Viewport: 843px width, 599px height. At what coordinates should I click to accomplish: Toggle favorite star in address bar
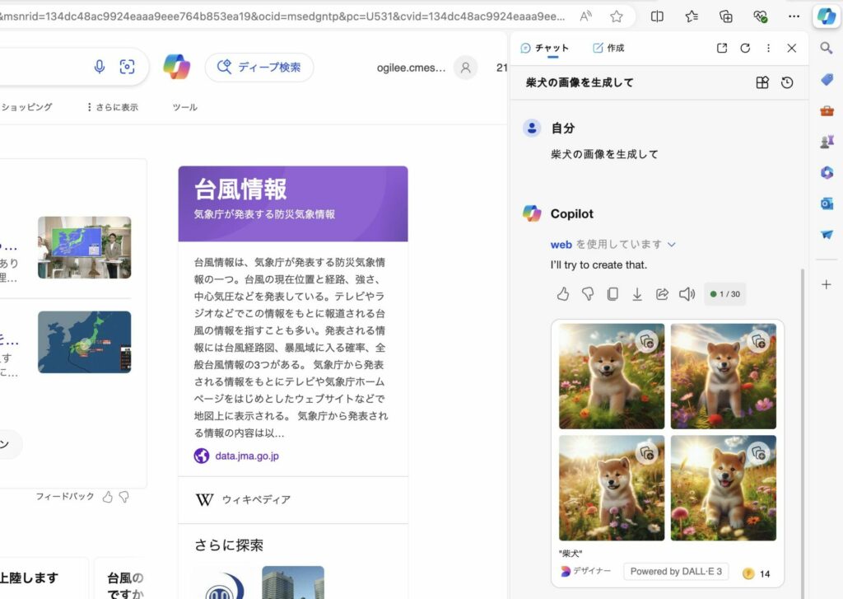pos(617,16)
